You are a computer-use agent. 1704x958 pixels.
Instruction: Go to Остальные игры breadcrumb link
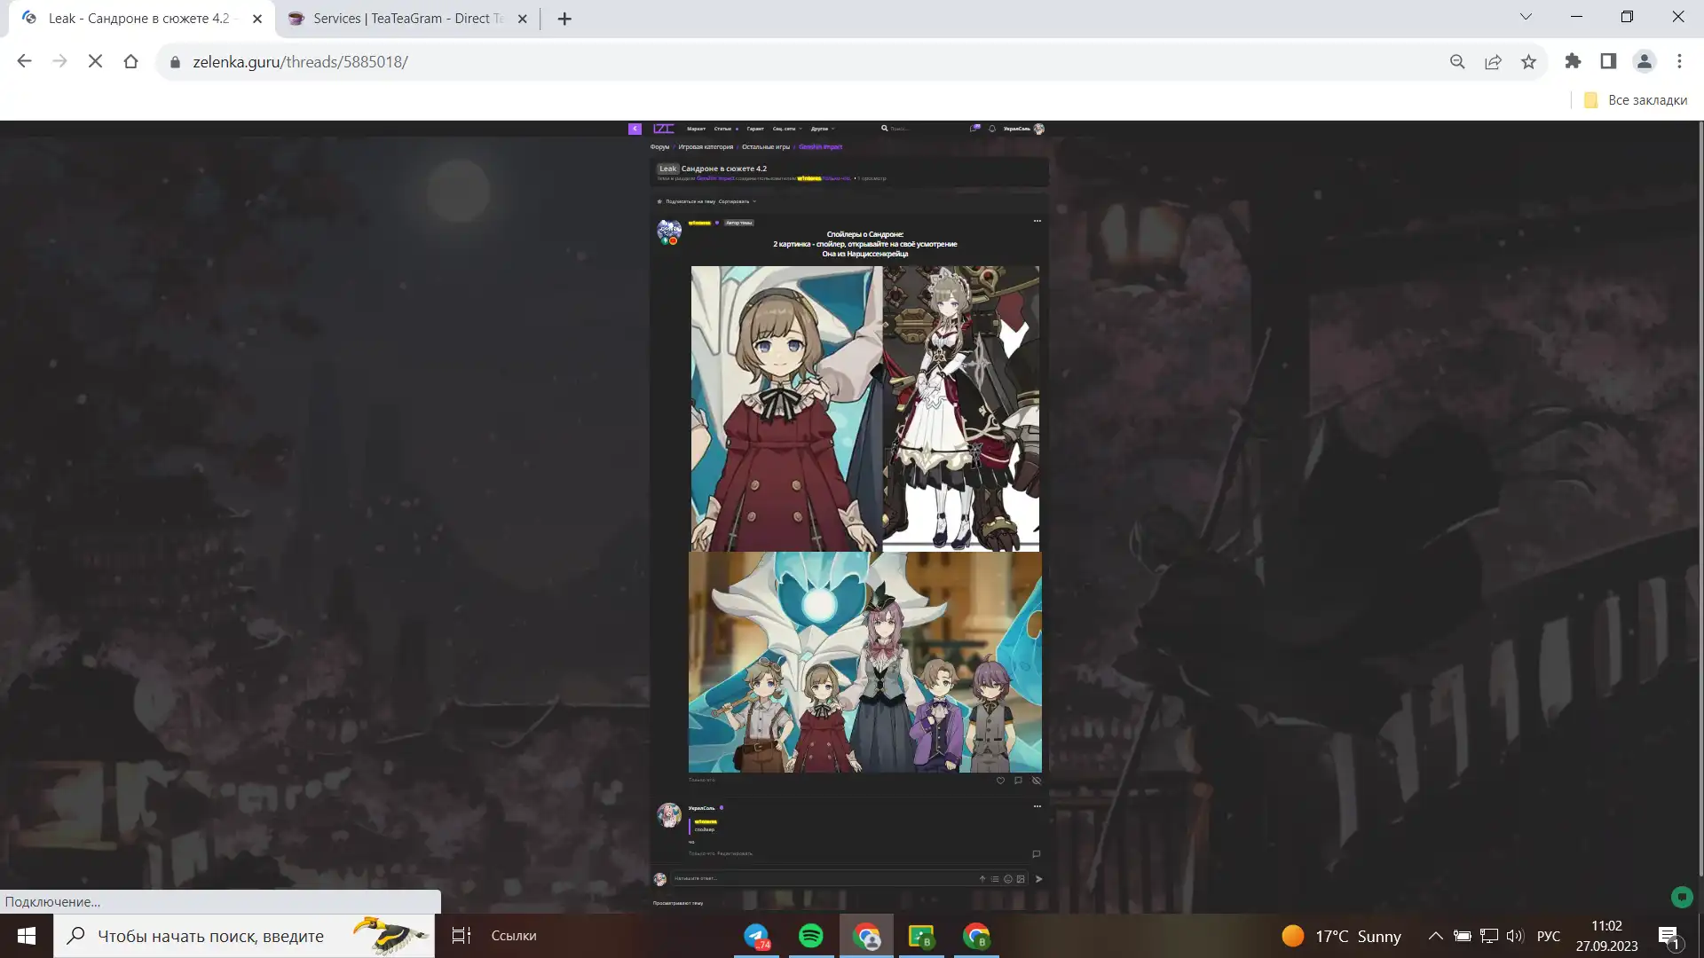(x=766, y=147)
